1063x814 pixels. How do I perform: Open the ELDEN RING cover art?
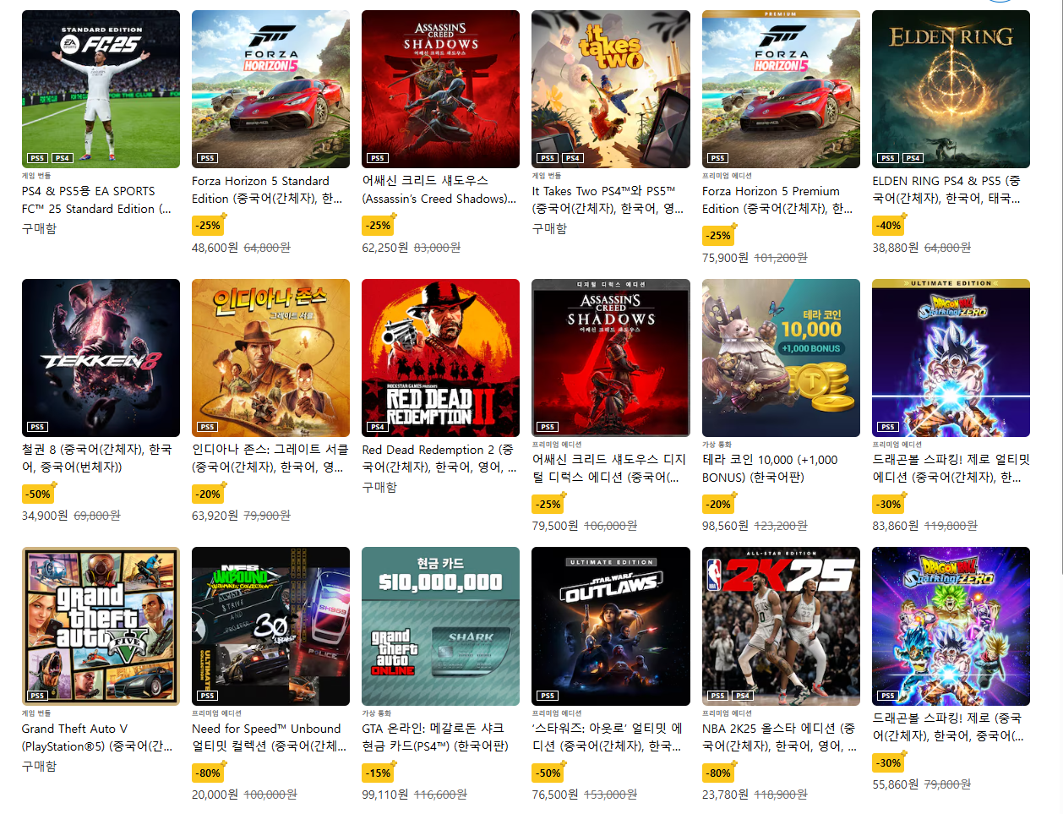coord(951,89)
